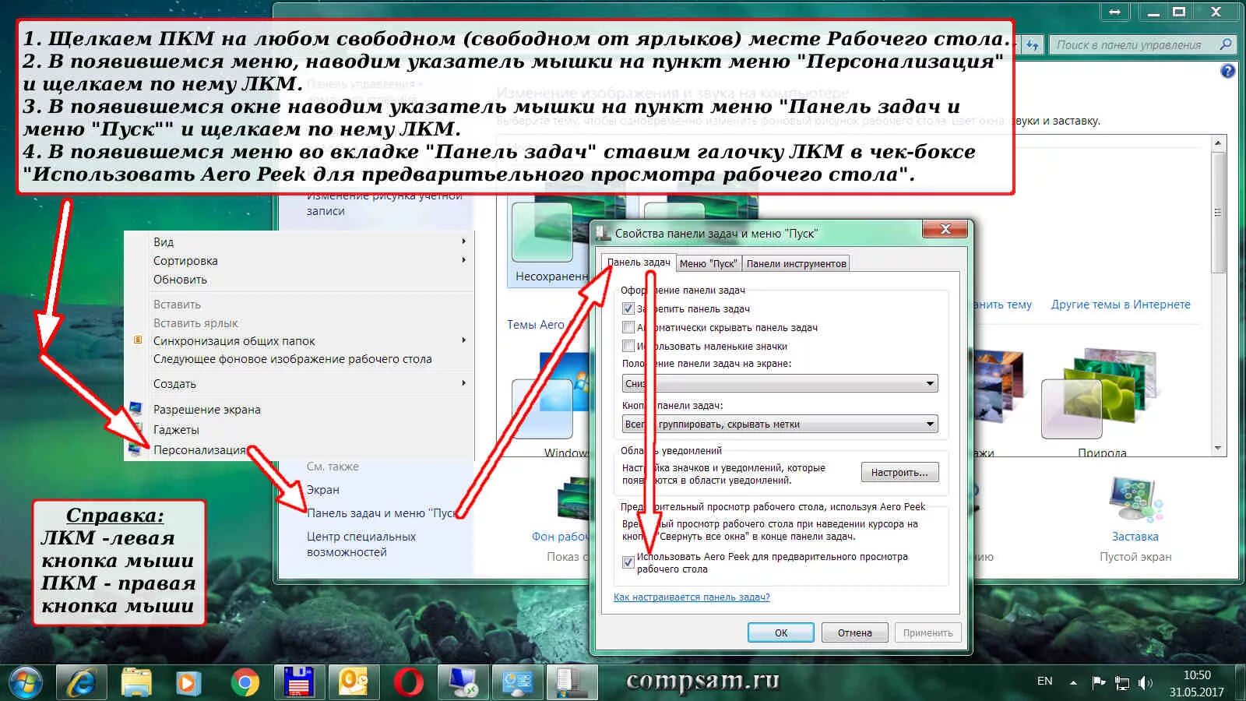1246x701 pixels.
Task: Select Панель задач tab
Action: coord(639,262)
